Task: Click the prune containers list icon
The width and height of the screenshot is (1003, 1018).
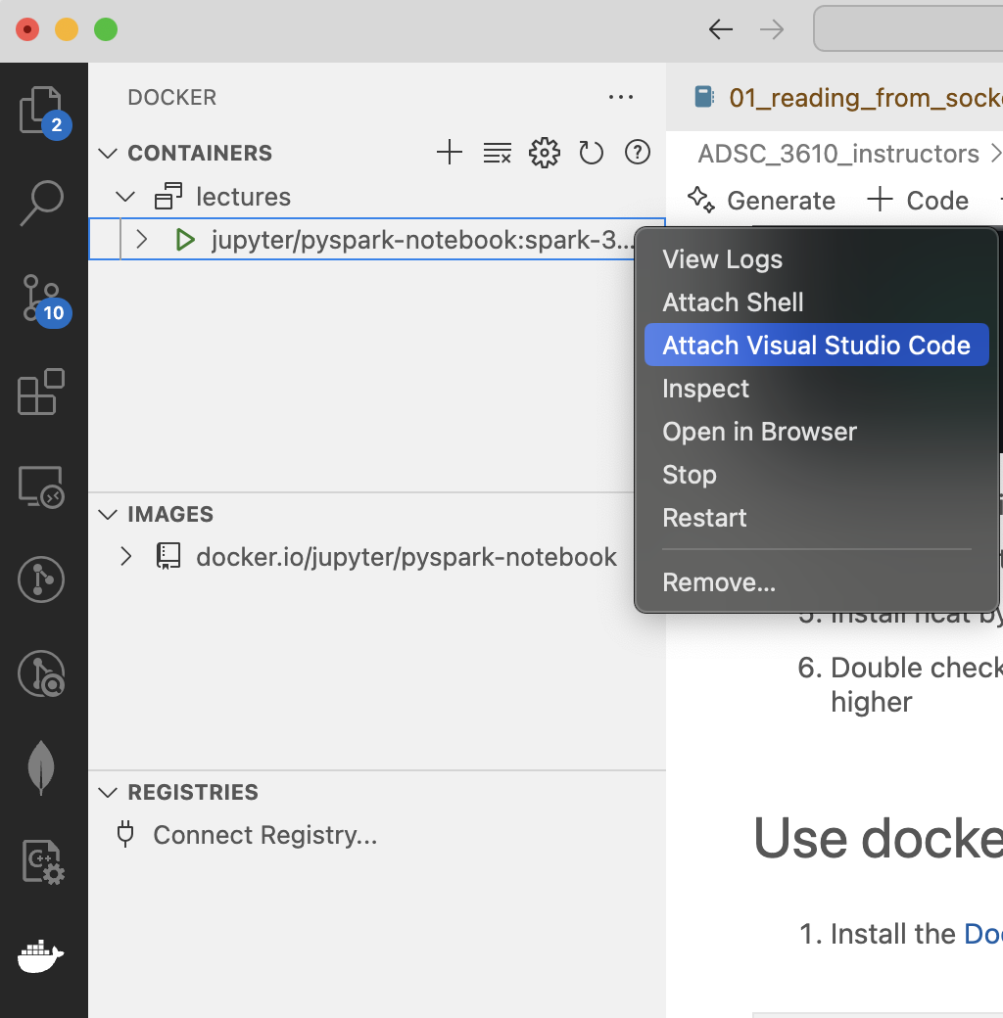Action: [x=497, y=153]
